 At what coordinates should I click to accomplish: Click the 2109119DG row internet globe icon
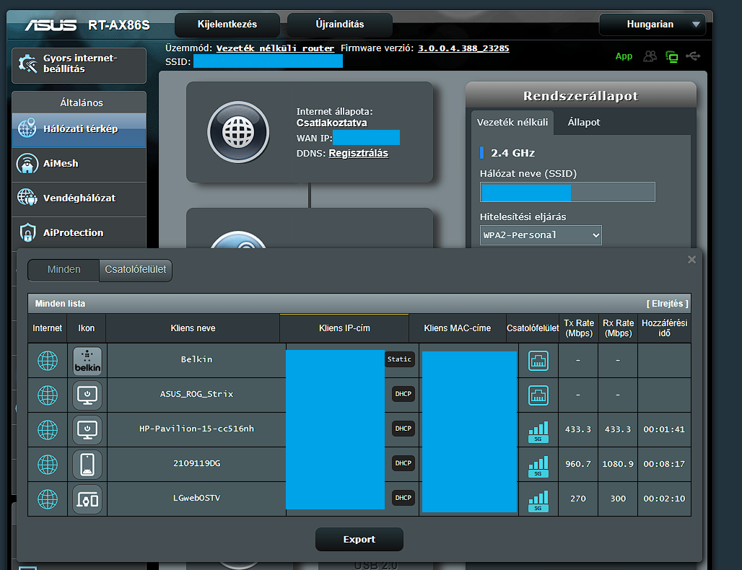pos(48,464)
